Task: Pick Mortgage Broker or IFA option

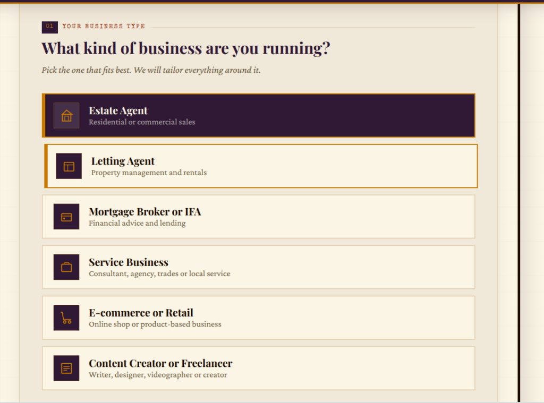Action: [259, 217]
